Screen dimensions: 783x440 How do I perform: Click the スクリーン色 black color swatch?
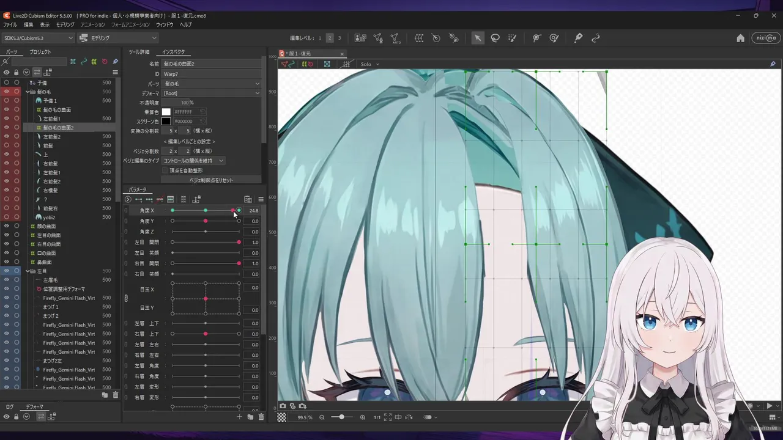click(x=166, y=121)
